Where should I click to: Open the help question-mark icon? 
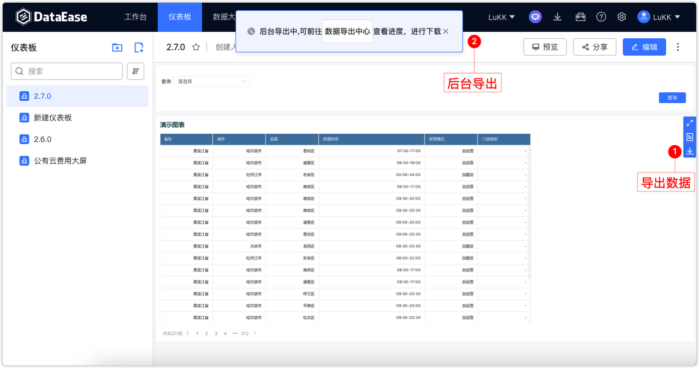601,16
